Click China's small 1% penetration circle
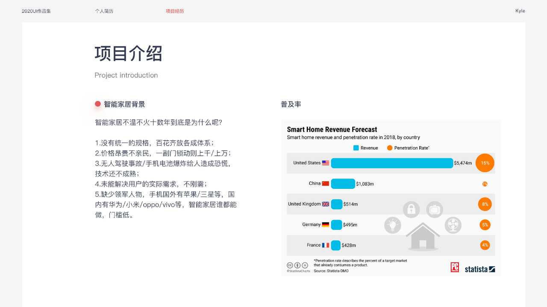Image resolution: width=547 pixels, height=307 pixels. (x=485, y=184)
